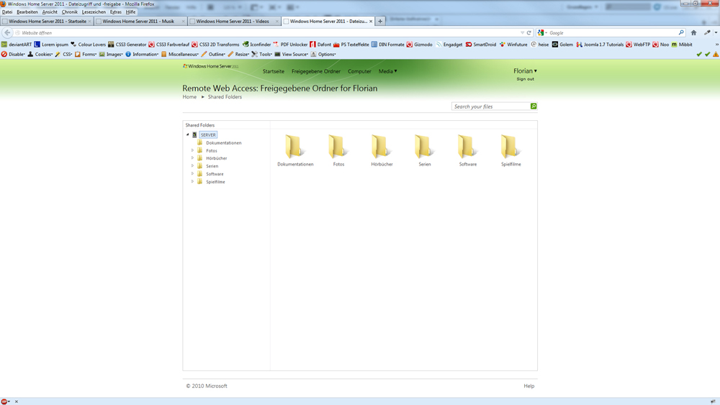Open the Lorem ipsum bookmark
Viewport: 720px width, 405px height.
click(x=51, y=45)
